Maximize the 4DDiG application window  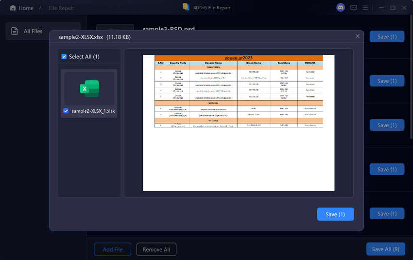coord(393,8)
